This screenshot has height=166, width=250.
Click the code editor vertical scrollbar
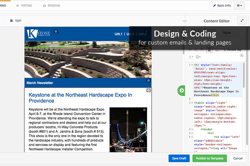click(x=244, y=75)
